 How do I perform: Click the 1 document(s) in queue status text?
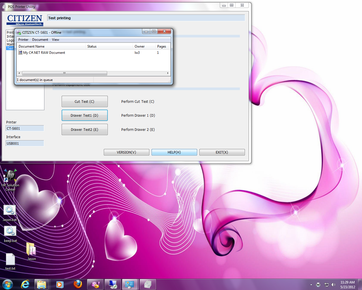click(35, 80)
